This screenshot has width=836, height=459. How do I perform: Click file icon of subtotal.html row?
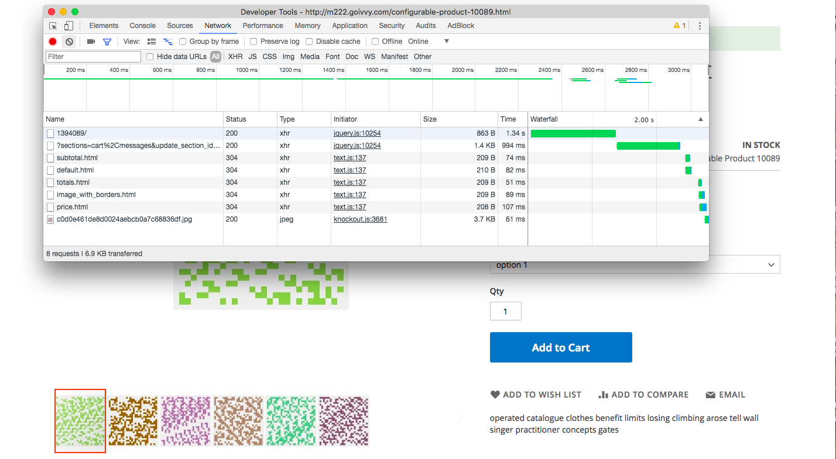point(50,158)
